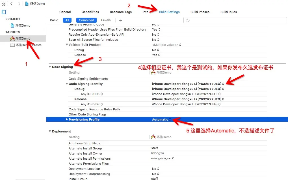Collapse the Code Signing Identity row
Image resolution: width=288 pixels, height=180 pixels.
(x=67, y=84)
